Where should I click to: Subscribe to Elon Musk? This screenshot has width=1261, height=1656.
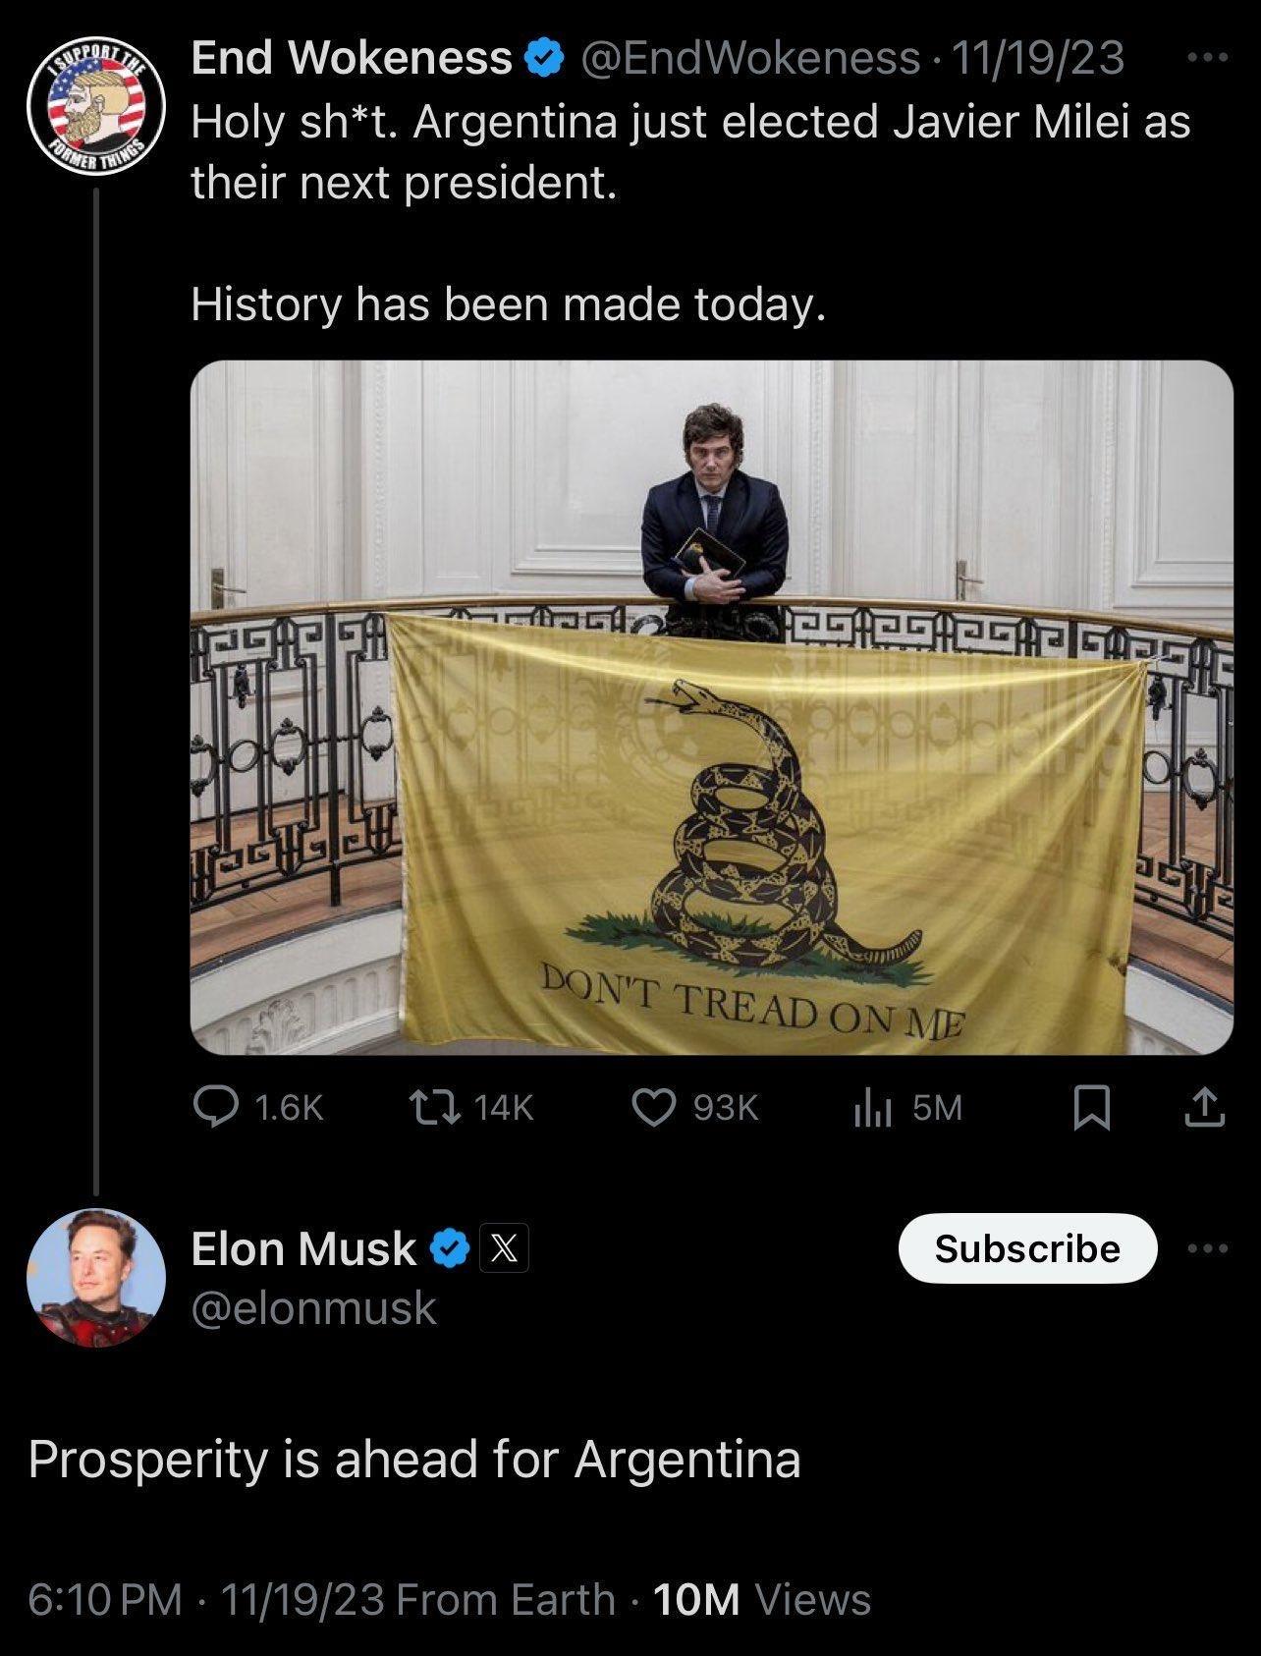coord(1027,1248)
